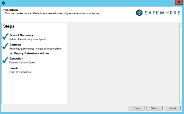Select the Execution step label
This screenshot has width=184, height=114.
click(16, 58)
